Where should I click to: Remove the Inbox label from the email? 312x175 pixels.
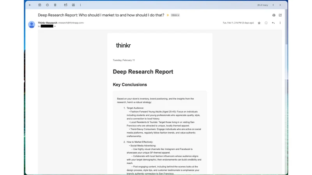coord(178,15)
